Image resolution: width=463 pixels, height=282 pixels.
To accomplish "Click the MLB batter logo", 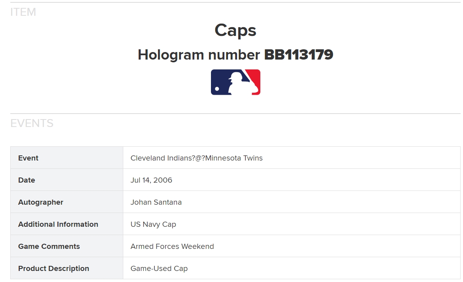I will [x=235, y=82].
